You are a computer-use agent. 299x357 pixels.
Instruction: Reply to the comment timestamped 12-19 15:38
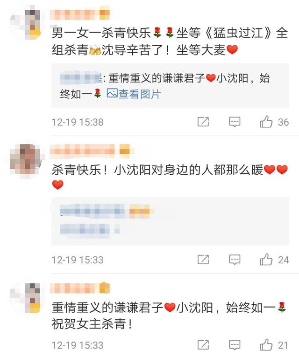point(235,122)
